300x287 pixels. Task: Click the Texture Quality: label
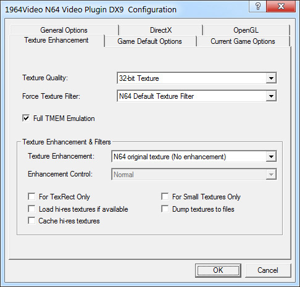pos(45,78)
